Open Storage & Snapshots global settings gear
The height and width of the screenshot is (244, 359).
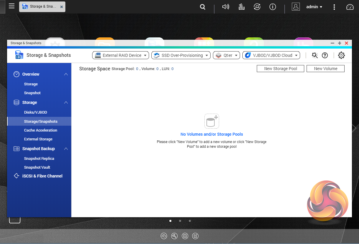pyautogui.click(x=341, y=55)
